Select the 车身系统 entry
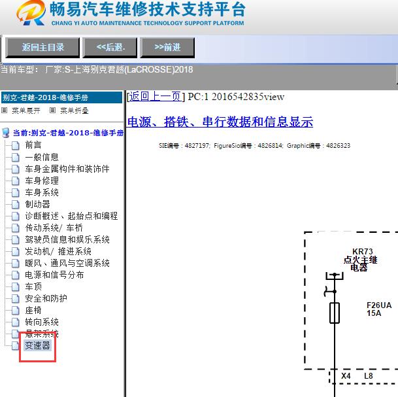398x397 pixels. pos(42,192)
